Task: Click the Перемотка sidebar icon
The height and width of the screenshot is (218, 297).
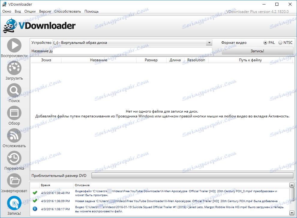Action: [14, 158]
